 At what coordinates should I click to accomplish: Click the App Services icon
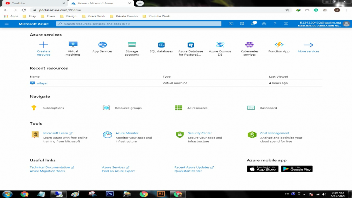point(102,45)
